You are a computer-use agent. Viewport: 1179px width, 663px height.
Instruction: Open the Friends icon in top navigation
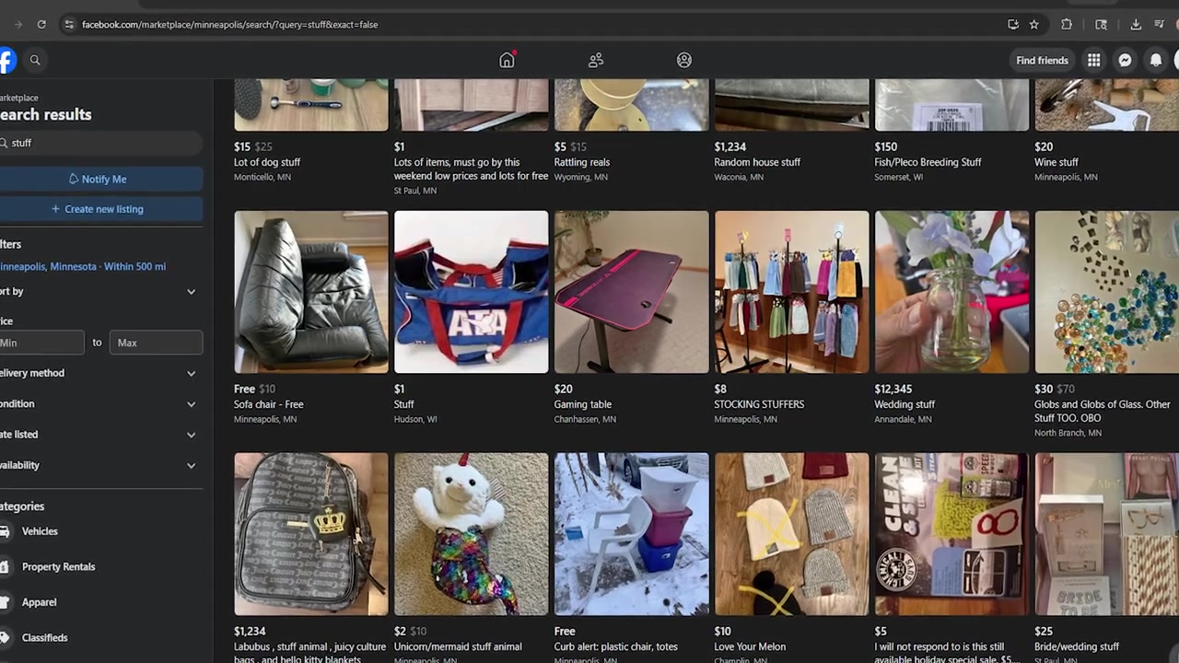point(596,60)
